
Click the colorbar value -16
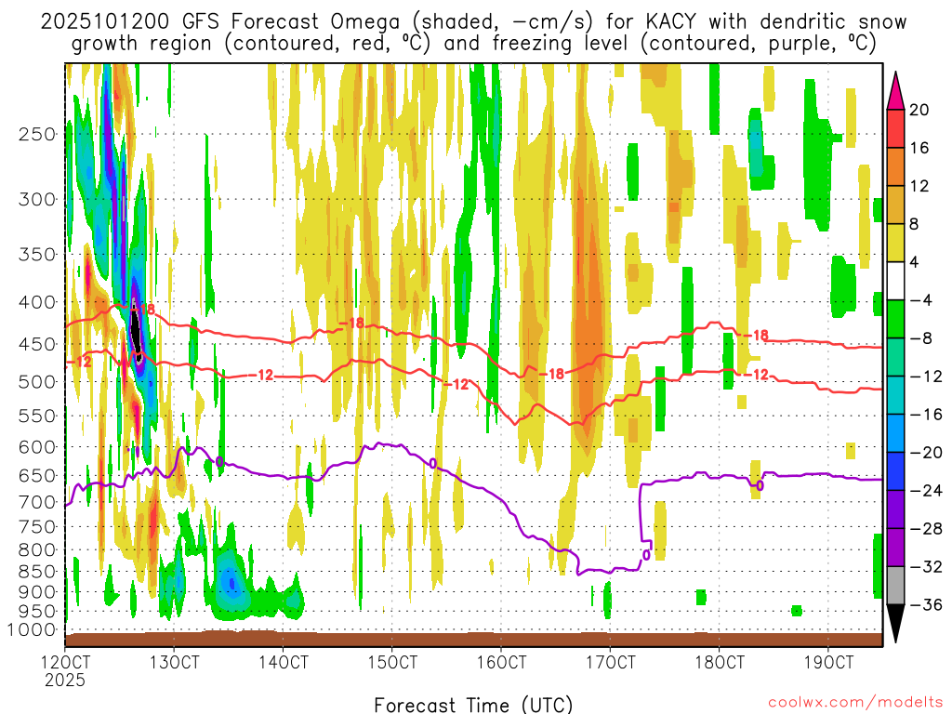pos(925,415)
